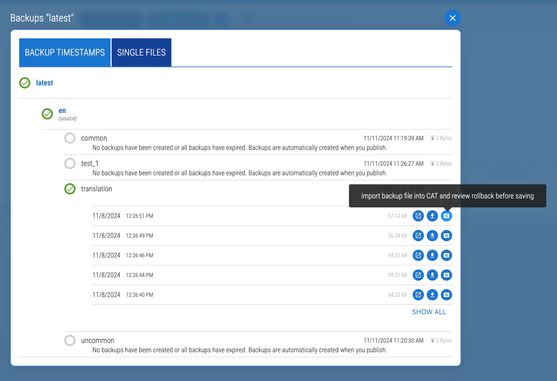The image size is (557, 381).
Task: Download the 56.39 kB backup file
Action: (432, 236)
